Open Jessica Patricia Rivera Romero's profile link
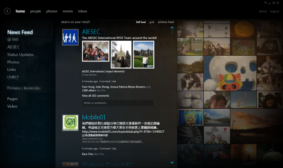 tap(128, 87)
